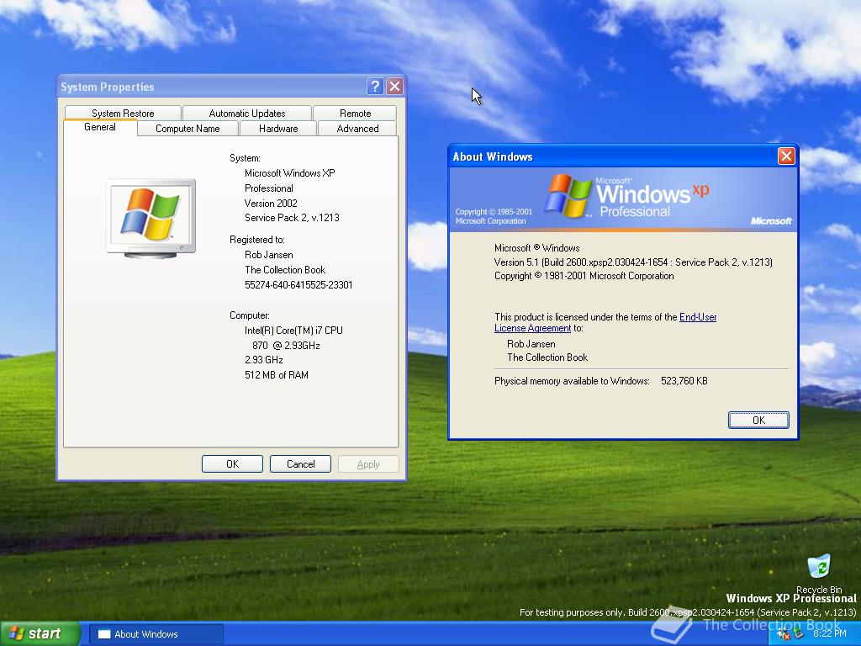Click the 8:22 PM system clock
Viewport: 861px width, 646px height.
point(830,633)
